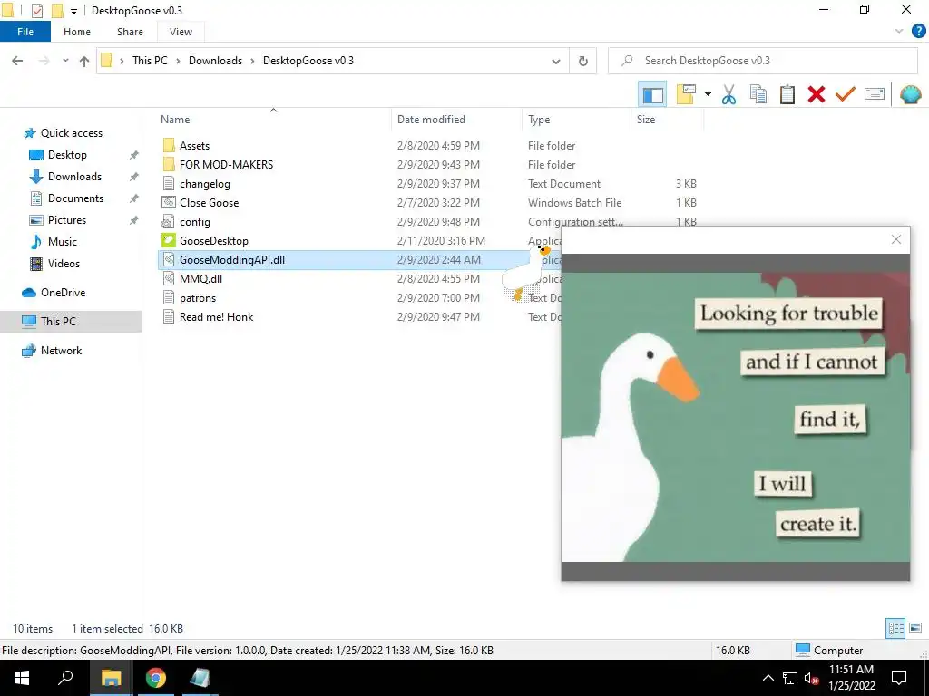
Task: Expand the ribbon with the chevron
Action: point(899,32)
